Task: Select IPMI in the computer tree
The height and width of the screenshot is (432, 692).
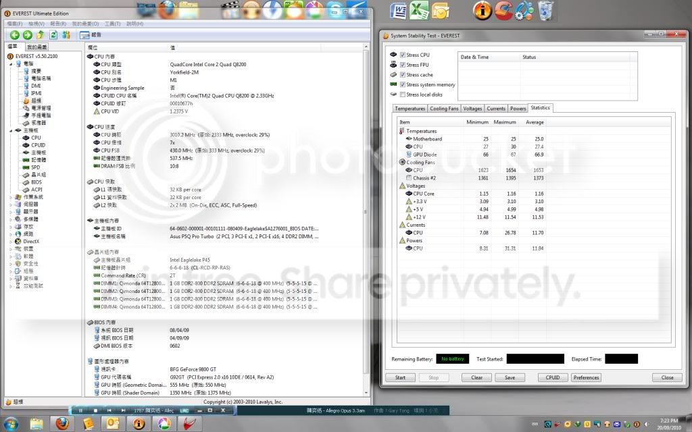Action: tap(36, 93)
